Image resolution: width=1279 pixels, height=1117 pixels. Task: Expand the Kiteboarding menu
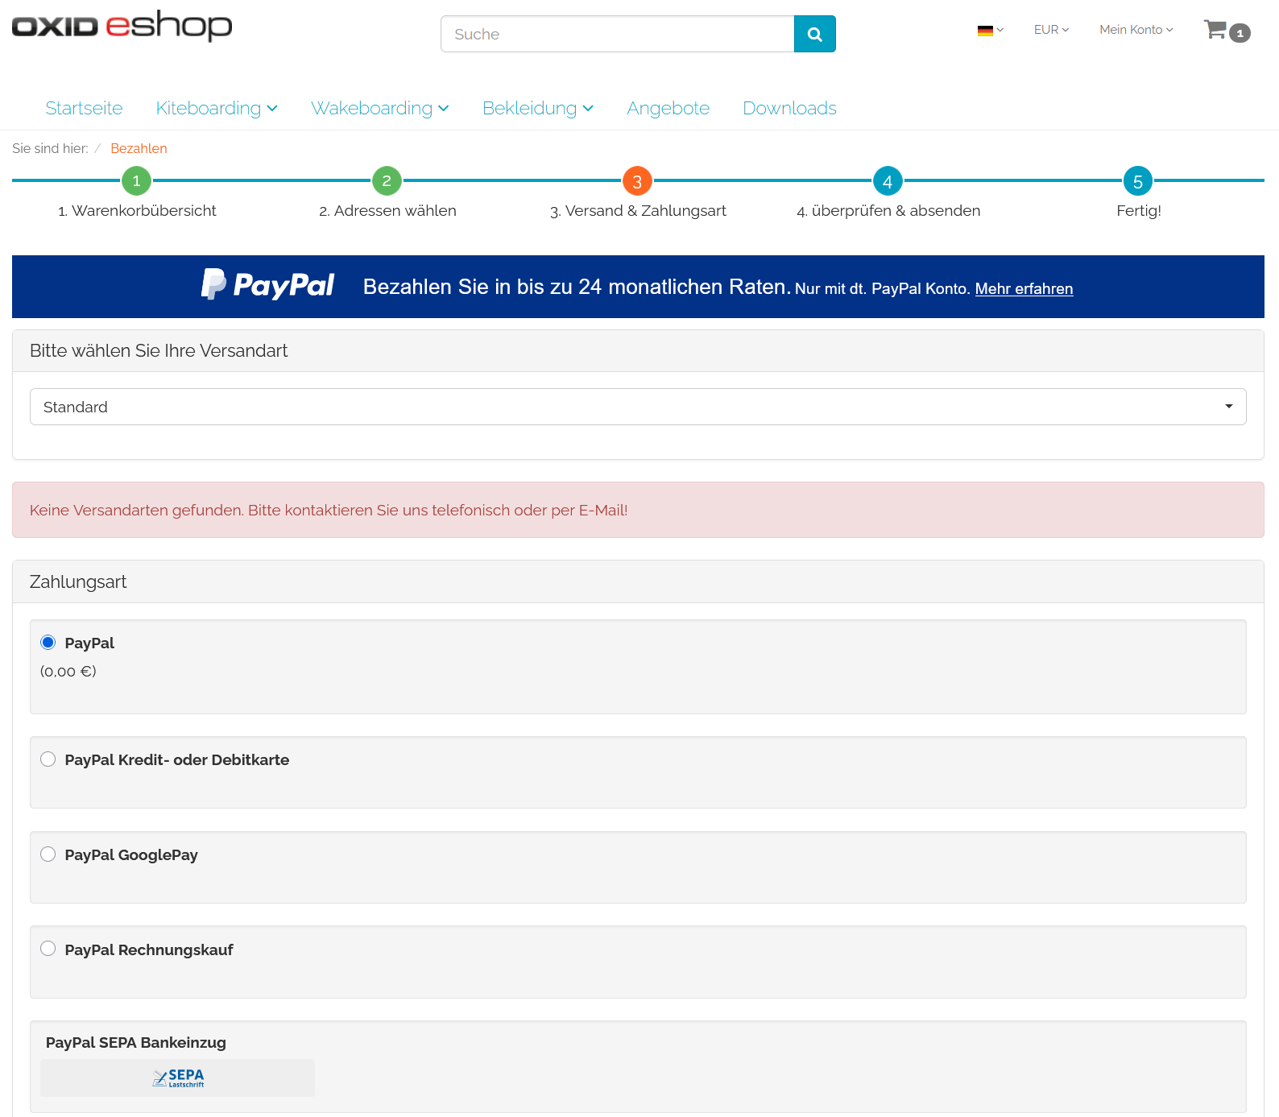(216, 108)
